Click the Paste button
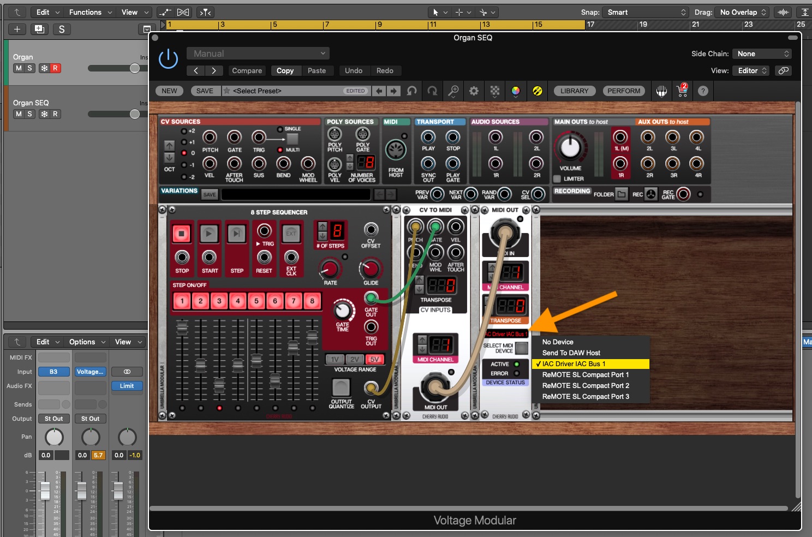The image size is (812, 537). point(317,70)
